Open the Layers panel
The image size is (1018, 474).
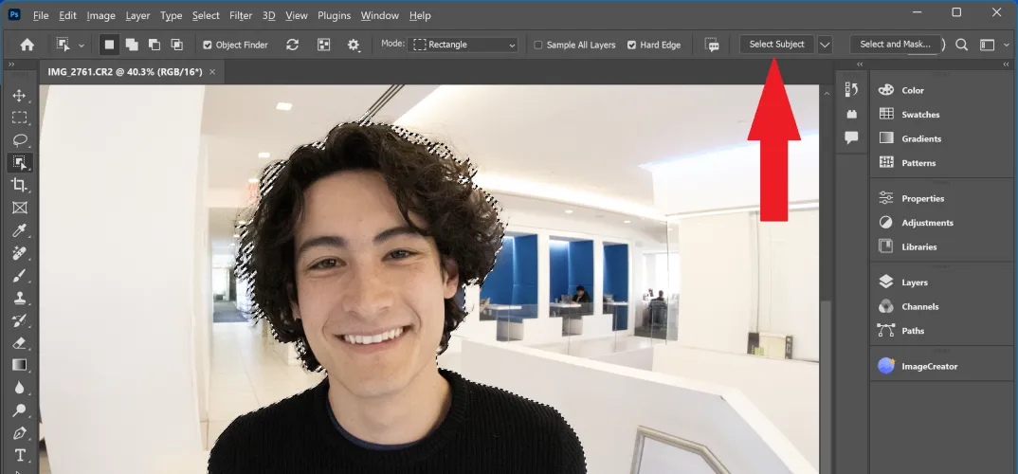(914, 283)
